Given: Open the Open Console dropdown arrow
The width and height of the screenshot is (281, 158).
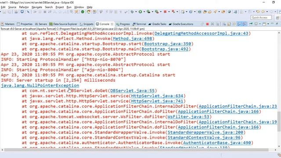Looking at the screenshot, I should pyautogui.click(x=268, y=24).
